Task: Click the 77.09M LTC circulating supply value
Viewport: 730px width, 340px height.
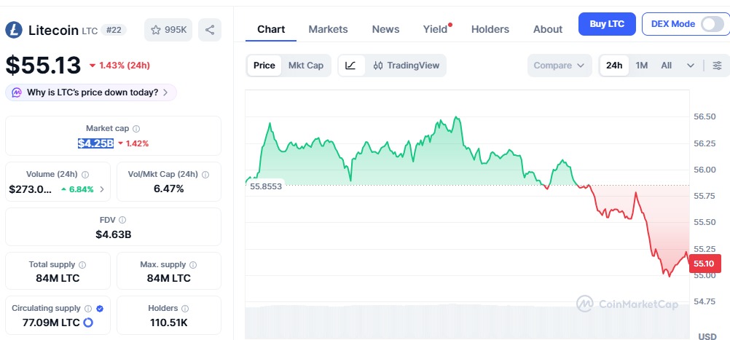Action: [51, 323]
